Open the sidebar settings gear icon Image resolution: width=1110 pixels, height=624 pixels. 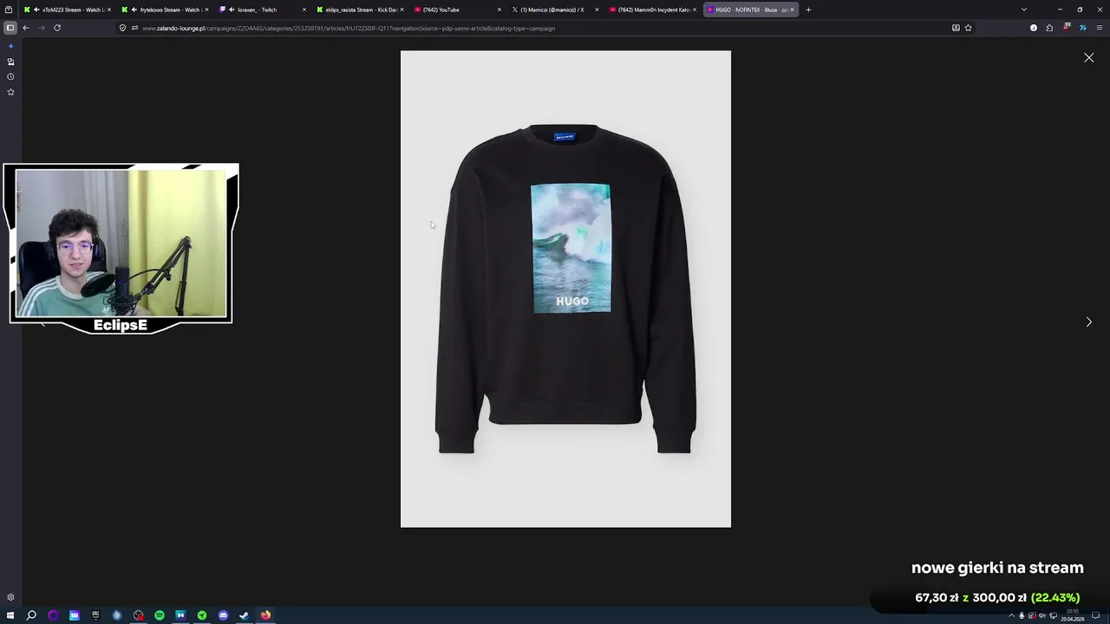(10, 597)
